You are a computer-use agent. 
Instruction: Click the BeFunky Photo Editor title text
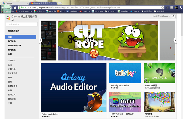pyautogui.click(x=120, y=85)
